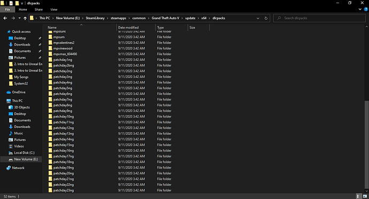The height and width of the screenshot is (199, 369).
Task: Expand address bar history dropdown
Action: coord(258,18)
